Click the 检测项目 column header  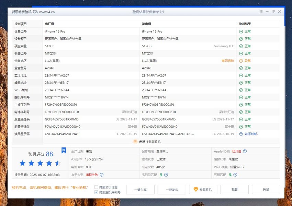(x=21, y=24)
